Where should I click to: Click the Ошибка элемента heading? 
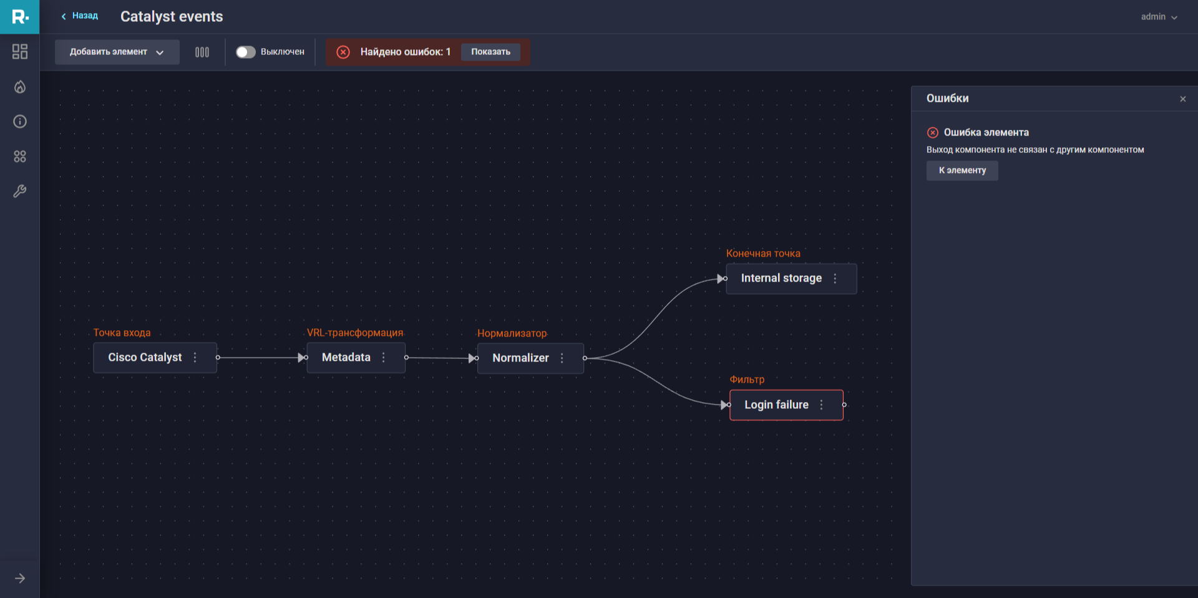click(x=986, y=133)
